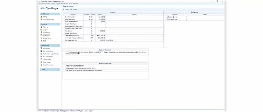263x112 pixels.
Task: Open the Patients accounts icon
Action: (x=41, y=27)
